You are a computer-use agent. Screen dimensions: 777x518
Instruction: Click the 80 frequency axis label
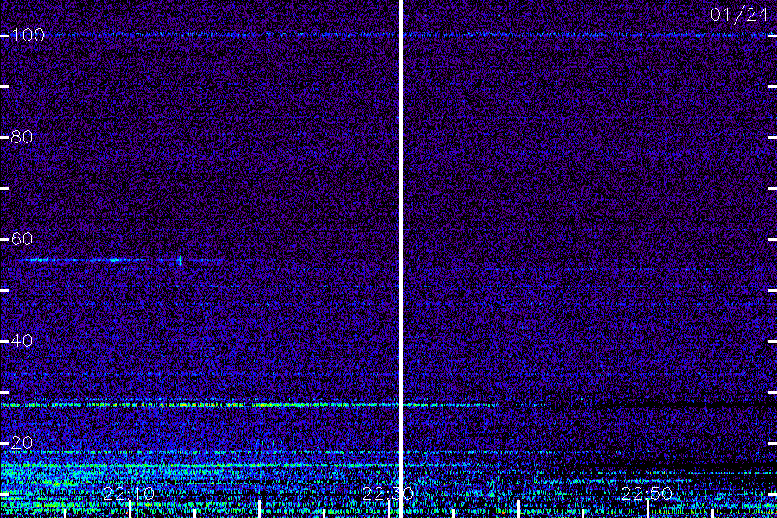click(x=22, y=136)
